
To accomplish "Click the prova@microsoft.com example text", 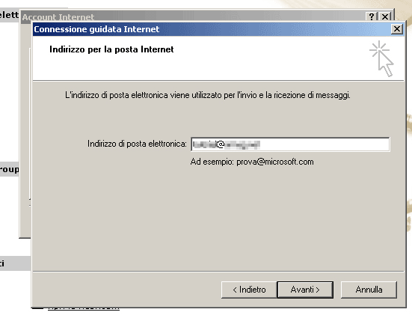I will click(275, 162).
